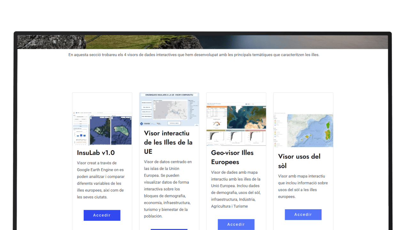Click the Geo-visor description mentioning Agricultura i Turisme
Image resolution: width=409 pixels, height=230 pixels.
pyautogui.click(x=236, y=189)
